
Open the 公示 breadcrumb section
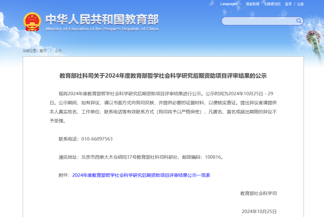coord(58,51)
